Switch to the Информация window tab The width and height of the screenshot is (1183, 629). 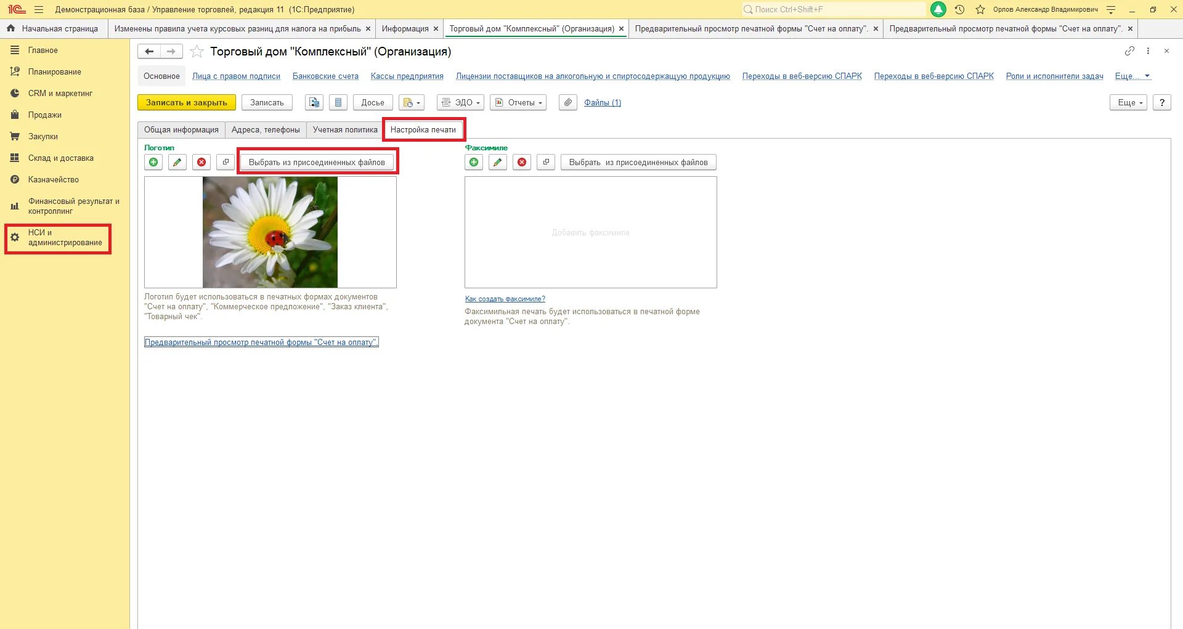coord(405,28)
